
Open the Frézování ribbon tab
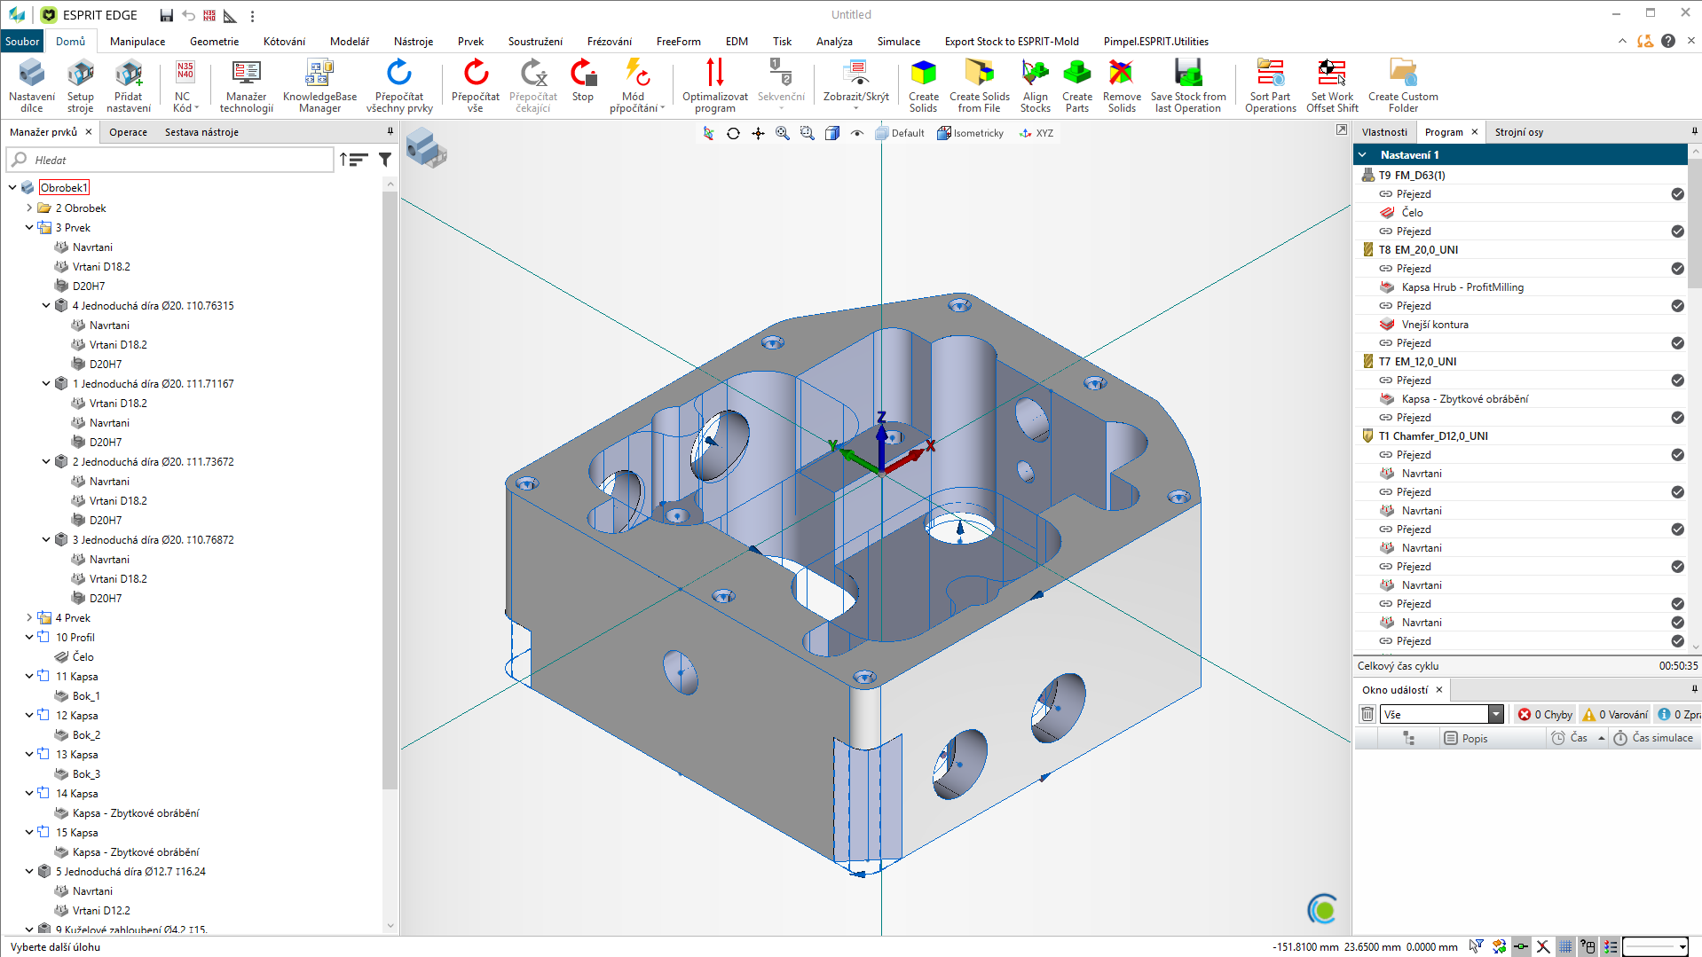pos(609,42)
